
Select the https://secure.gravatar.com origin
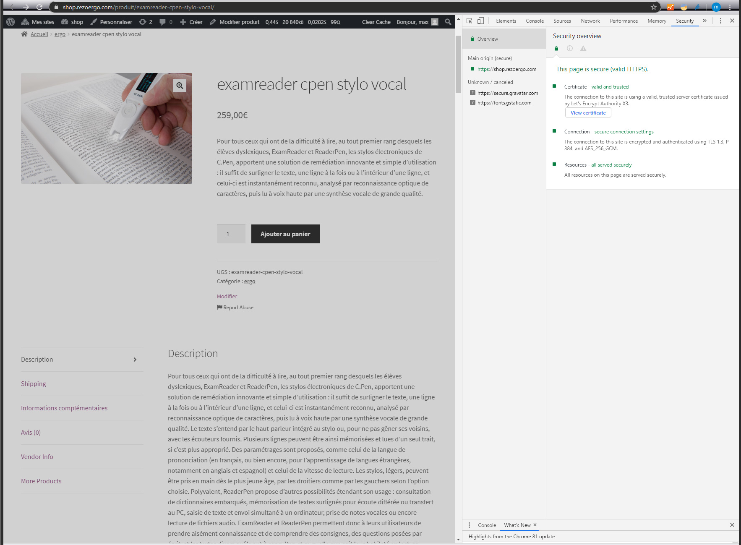click(504, 93)
